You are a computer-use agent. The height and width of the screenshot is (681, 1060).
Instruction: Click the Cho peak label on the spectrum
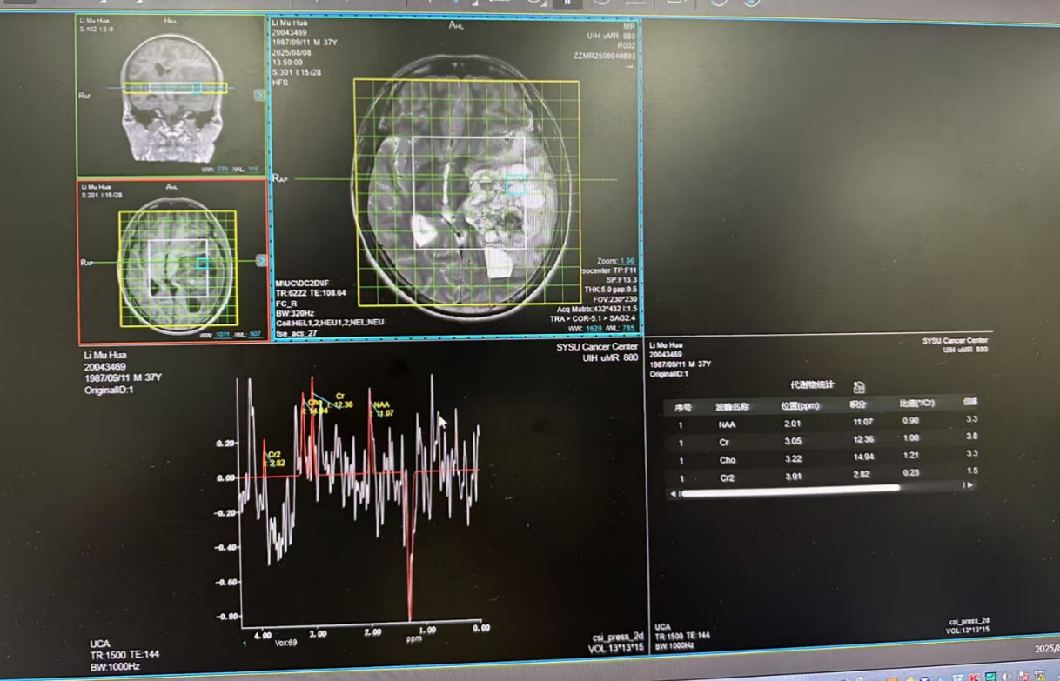[x=317, y=406]
